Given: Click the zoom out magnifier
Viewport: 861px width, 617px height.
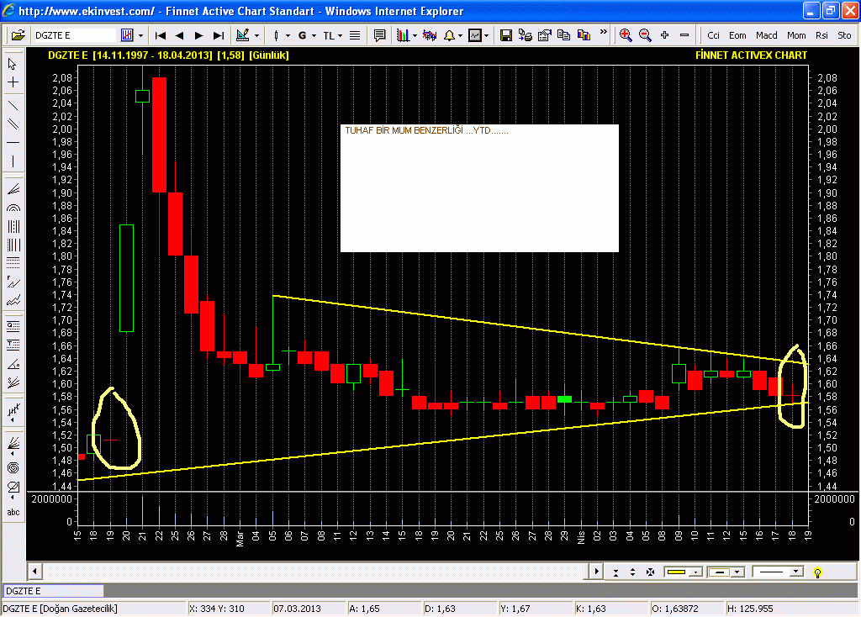Looking at the screenshot, I should (x=645, y=35).
